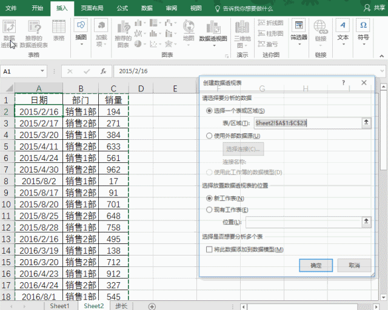388x310 pixels.
Task: Open the 筛选器 filters icon
Action: (298, 31)
